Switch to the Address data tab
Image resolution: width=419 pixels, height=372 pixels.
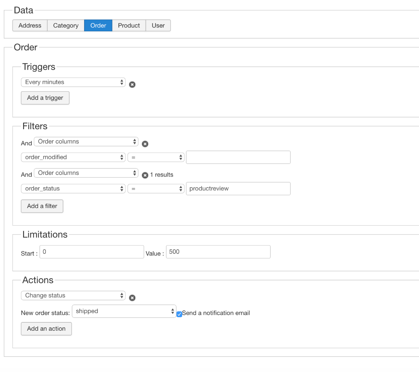(30, 25)
